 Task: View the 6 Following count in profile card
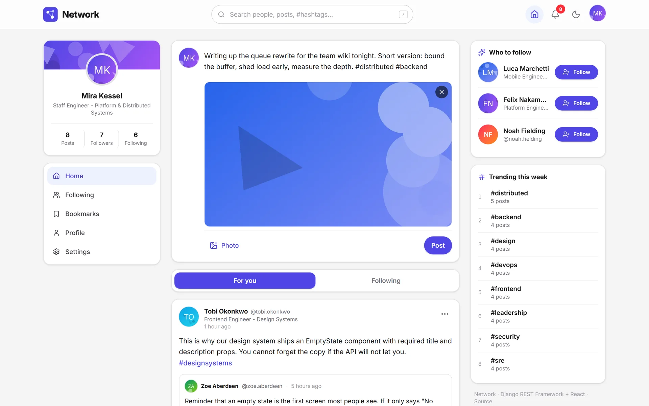(x=136, y=139)
